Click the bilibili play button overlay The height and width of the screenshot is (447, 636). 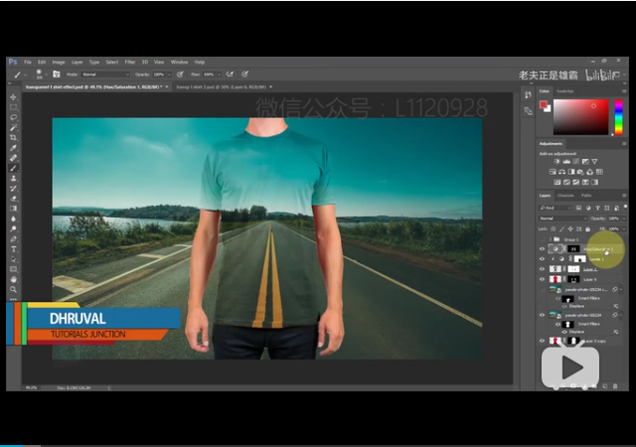pos(570,368)
